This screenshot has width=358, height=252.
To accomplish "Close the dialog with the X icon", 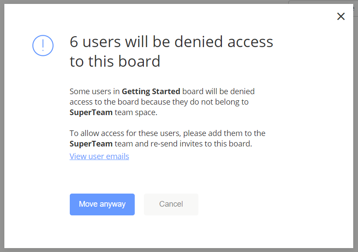I will coord(341,17).
